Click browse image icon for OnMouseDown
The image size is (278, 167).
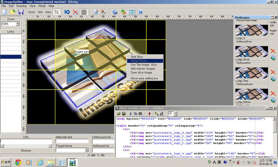(x=273, y=100)
